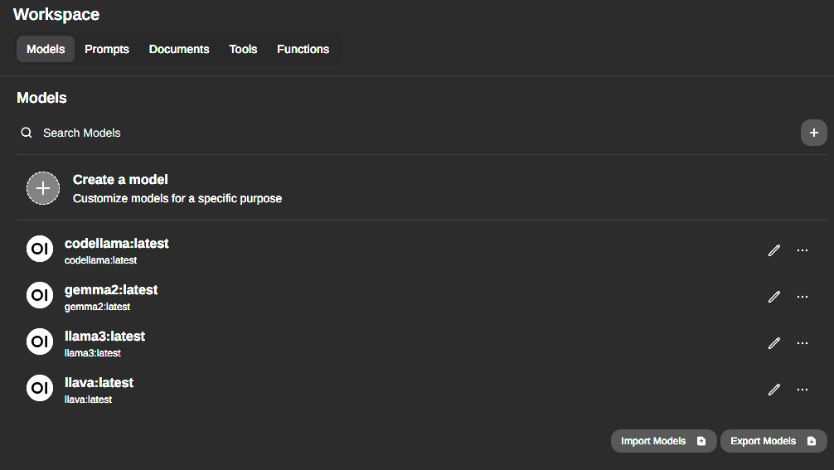Edit codellama:latest with its pencil icon
Image resolution: width=834 pixels, height=470 pixels.
774,250
